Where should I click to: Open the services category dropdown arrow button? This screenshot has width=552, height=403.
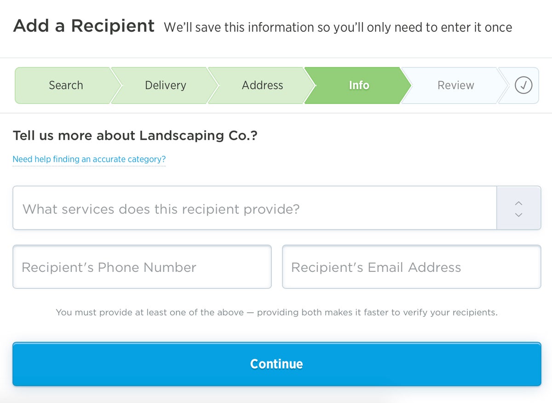[x=519, y=208]
